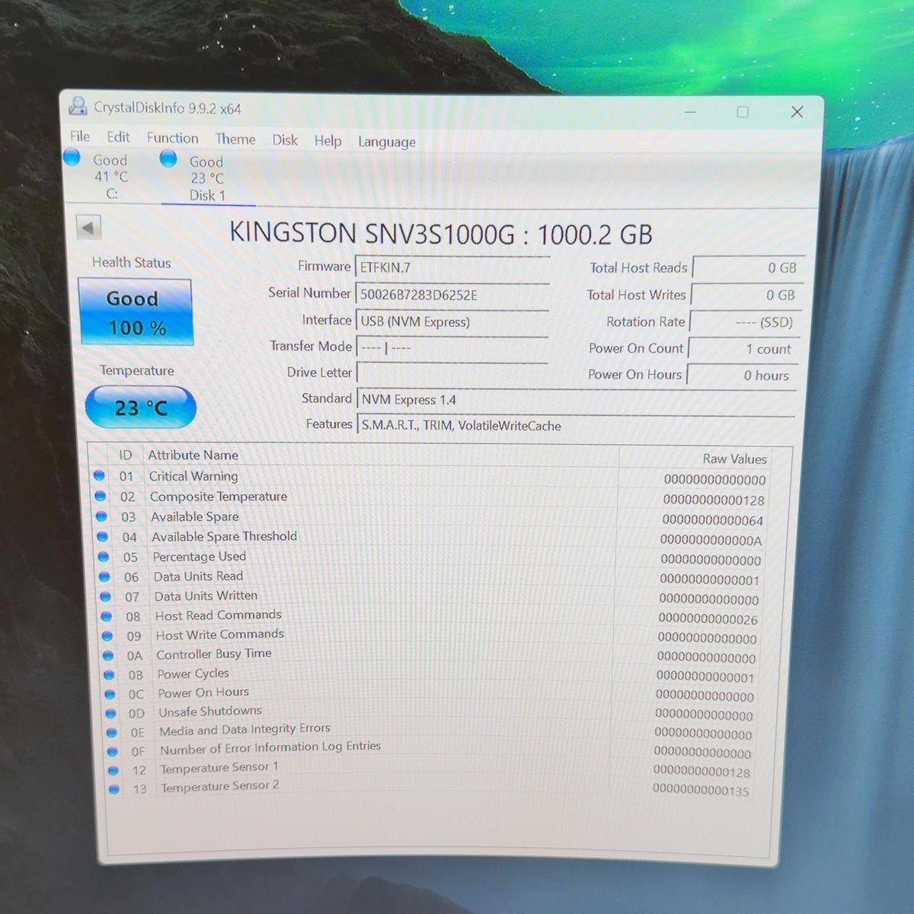
Task: Select the Power On Hours attribute row
Action: (432, 694)
